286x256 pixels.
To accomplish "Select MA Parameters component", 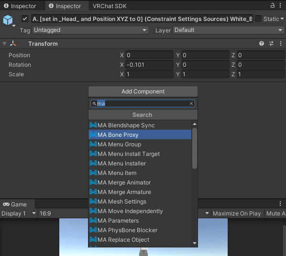I will tap(140, 221).
